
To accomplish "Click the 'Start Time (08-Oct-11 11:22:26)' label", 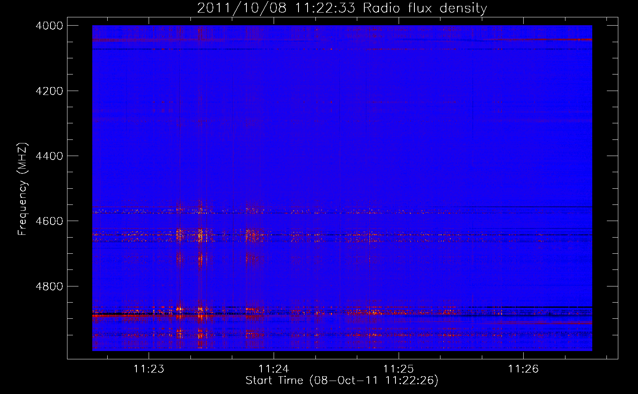I will [x=342, y=381].
